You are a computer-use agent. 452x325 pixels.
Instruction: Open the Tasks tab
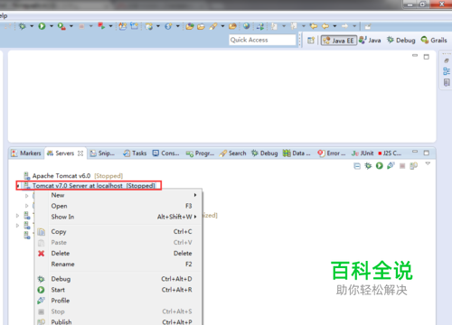(135, 153)
